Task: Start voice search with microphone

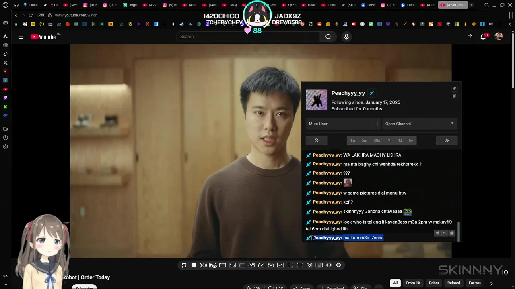Action: click(x=346, y=37)
